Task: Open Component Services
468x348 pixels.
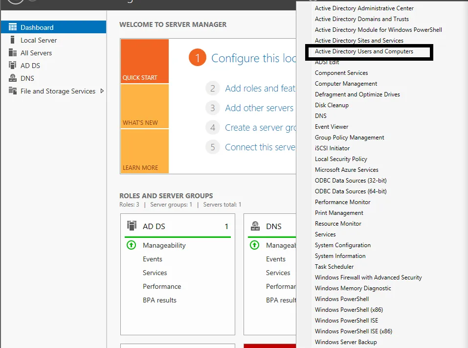Action: tap(341, 73)
